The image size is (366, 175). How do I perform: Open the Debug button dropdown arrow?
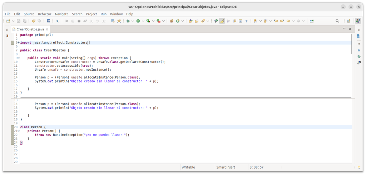coord(133,21)
